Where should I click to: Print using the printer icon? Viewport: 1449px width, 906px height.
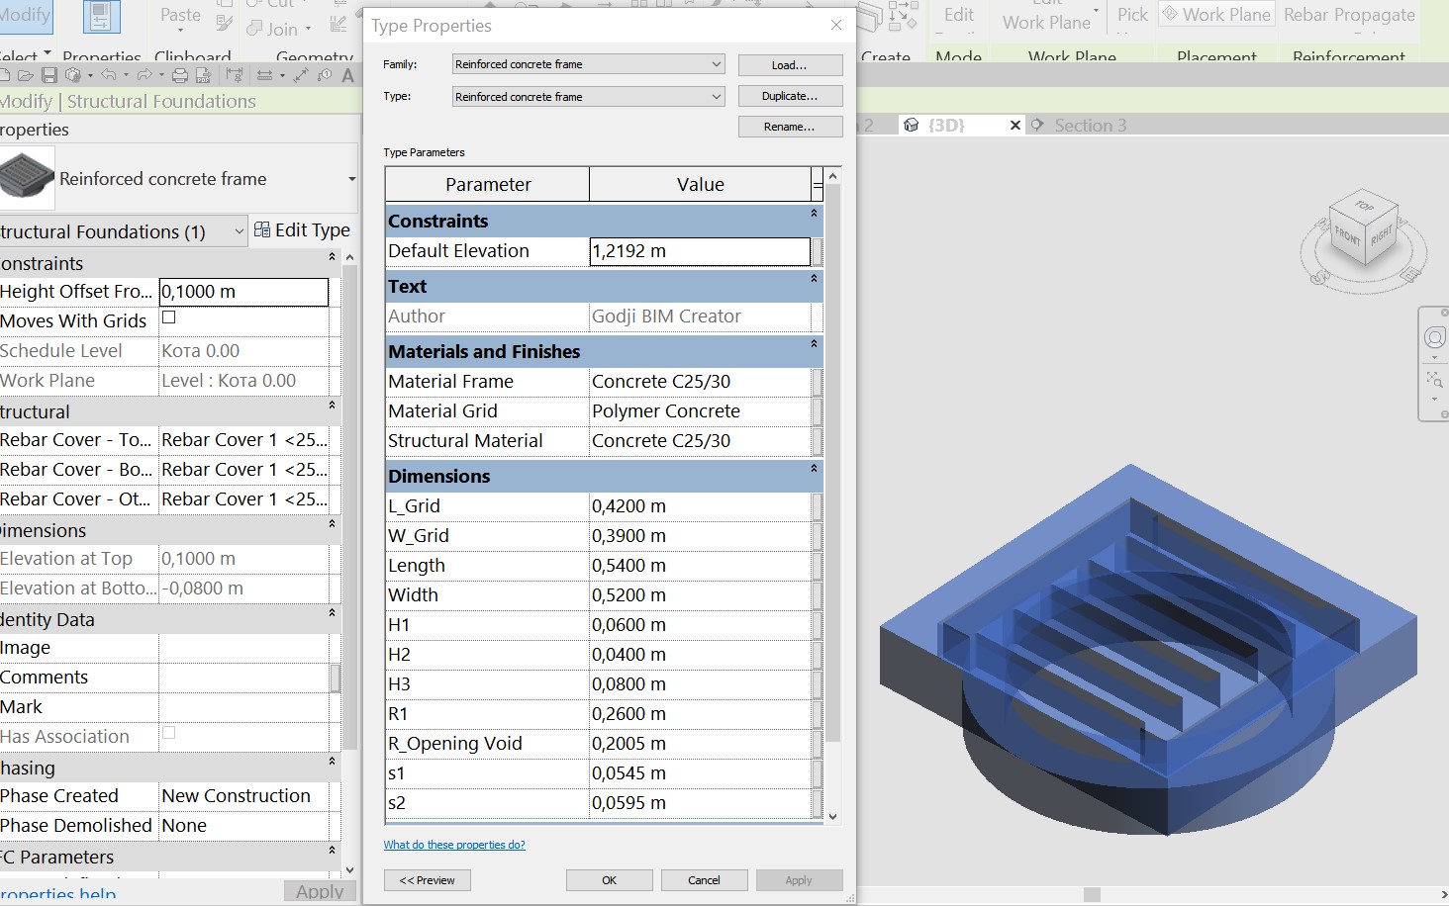(x=180, y=75)
